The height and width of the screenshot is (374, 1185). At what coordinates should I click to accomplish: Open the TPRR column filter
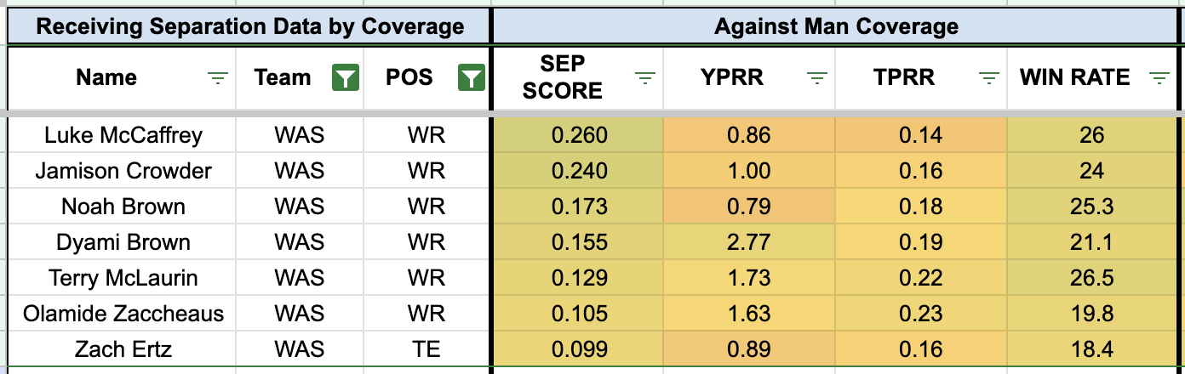point(988,78)
